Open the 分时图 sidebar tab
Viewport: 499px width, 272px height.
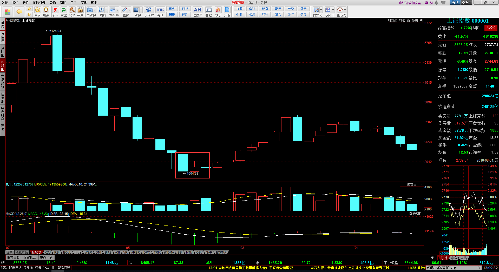tap(3, 52)
